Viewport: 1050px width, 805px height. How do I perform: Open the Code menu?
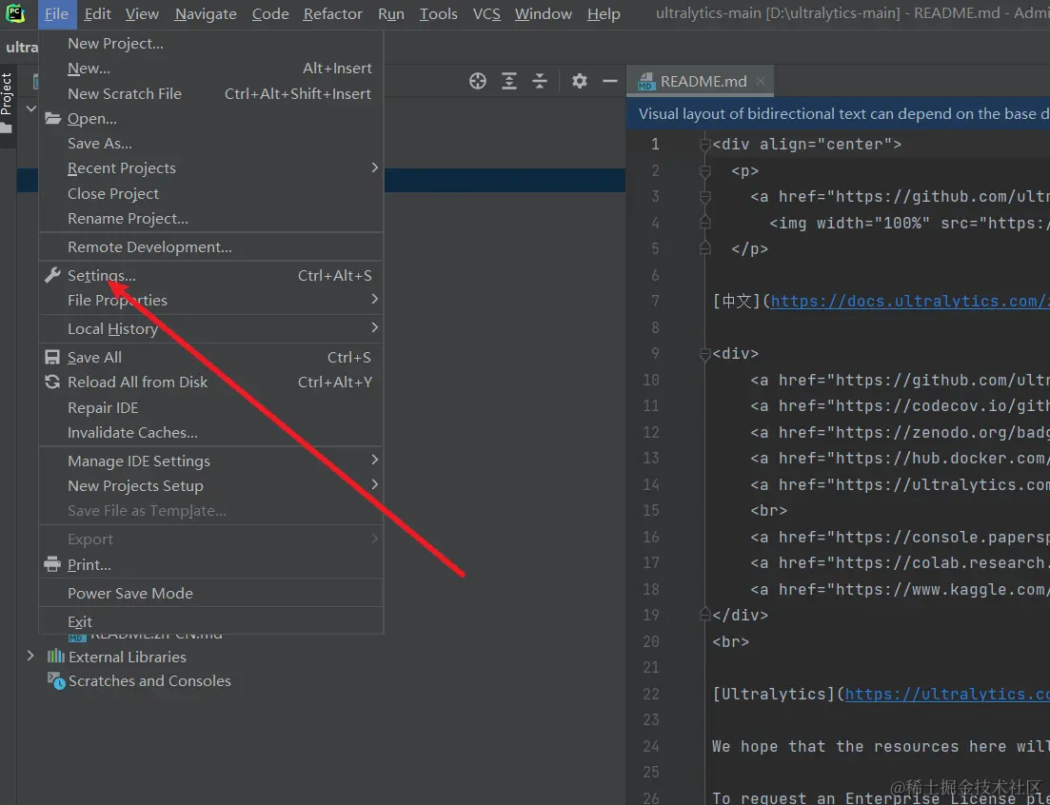click(270, 14)
